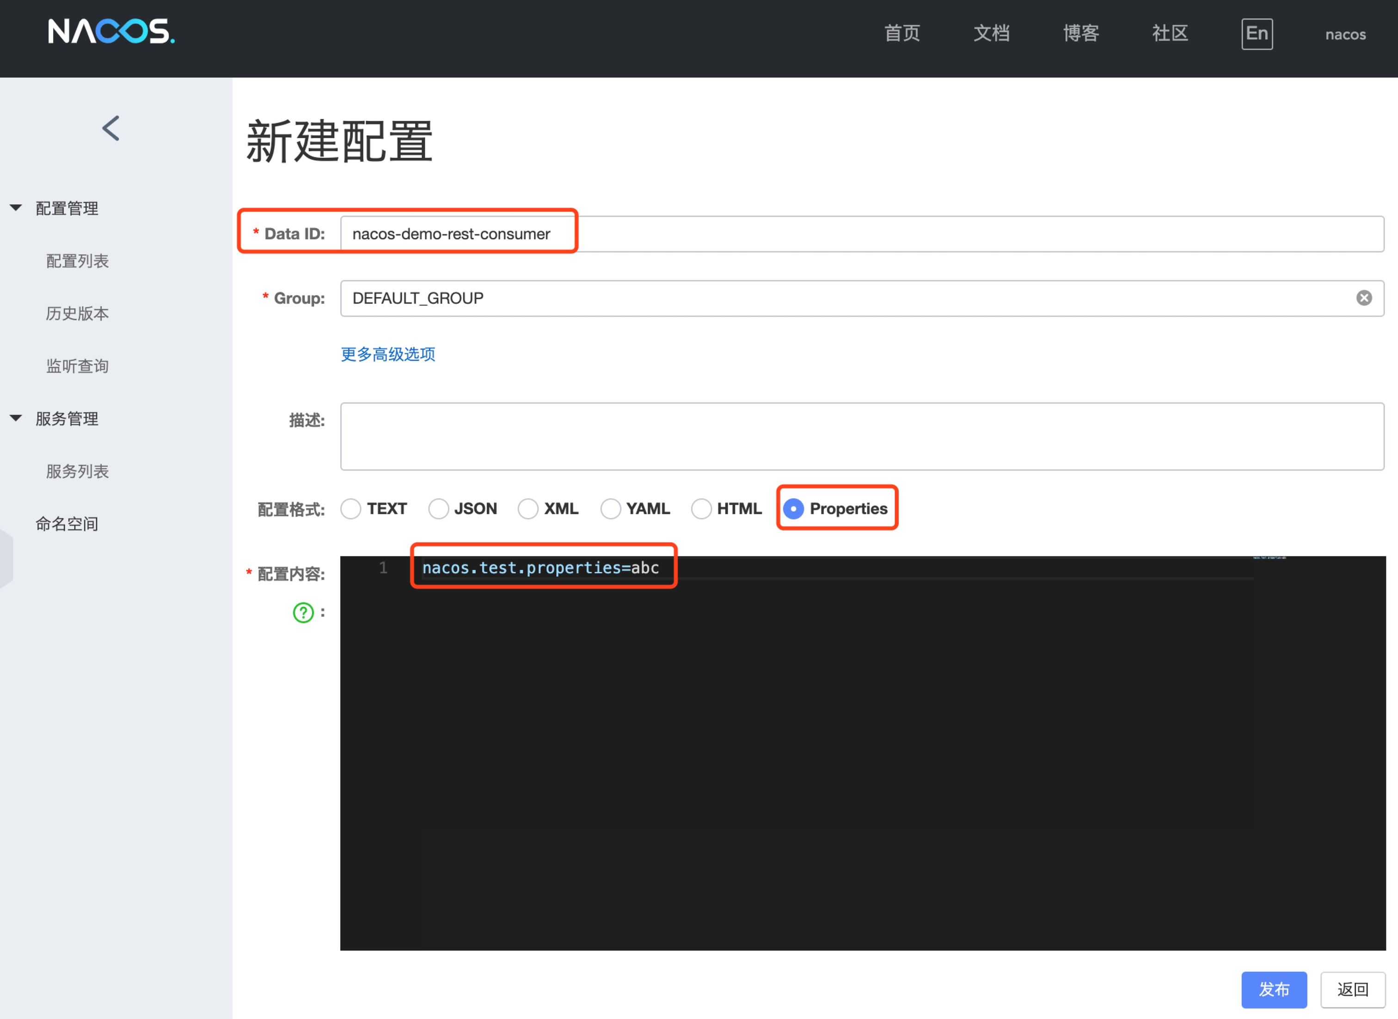Screen dimensions: 1398x1019
Task: Choose the Properties format option
Action: [x=793, y=509]
